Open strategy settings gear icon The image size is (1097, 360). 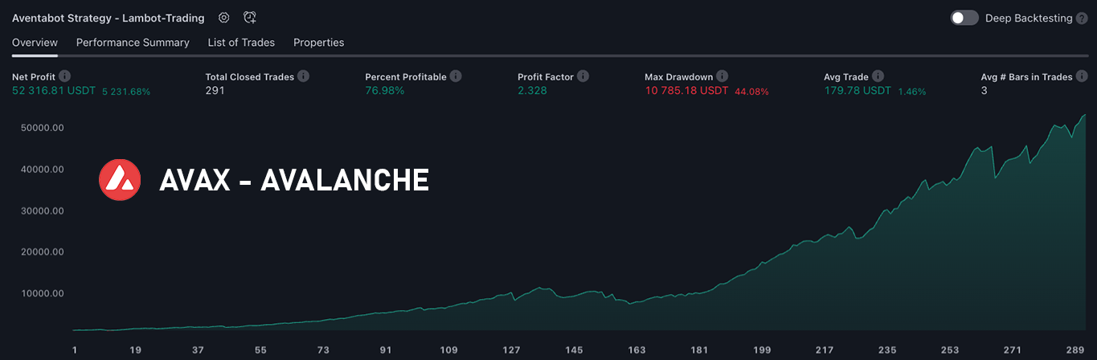[224, 18]
